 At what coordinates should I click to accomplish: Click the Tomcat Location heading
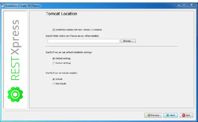(x=61, y=14)
